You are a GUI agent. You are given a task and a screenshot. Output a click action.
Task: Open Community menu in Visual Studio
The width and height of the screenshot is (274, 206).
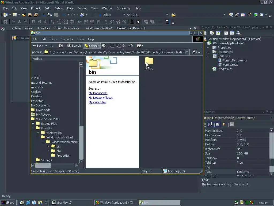click(x=123, y=8)
